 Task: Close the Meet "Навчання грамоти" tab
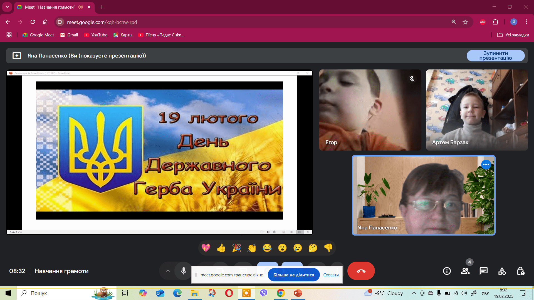[x=89, y=7]
